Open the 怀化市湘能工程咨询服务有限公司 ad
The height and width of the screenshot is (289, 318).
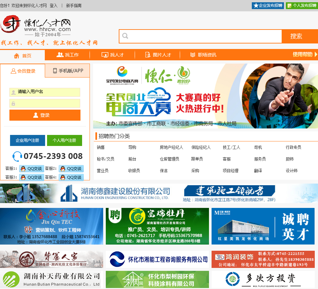tap(157, 259)
